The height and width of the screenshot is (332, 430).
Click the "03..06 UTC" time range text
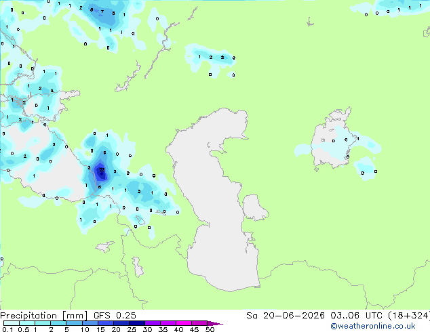click(356, 316)
